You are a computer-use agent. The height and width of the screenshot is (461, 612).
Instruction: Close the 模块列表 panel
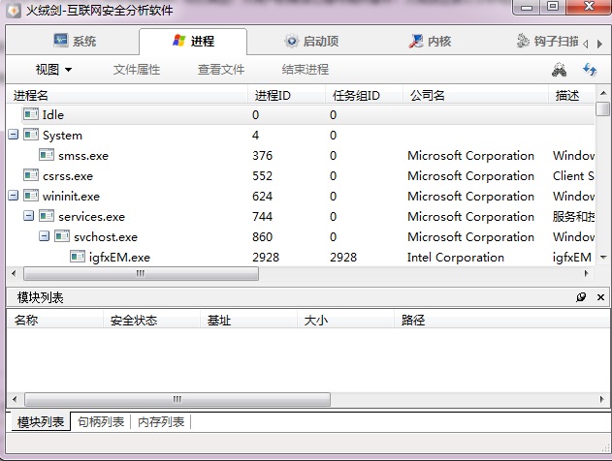[600, 297]
